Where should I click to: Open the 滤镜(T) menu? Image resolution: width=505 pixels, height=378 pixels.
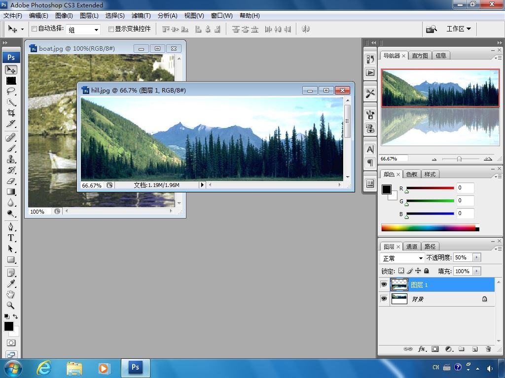pos(141,16)
